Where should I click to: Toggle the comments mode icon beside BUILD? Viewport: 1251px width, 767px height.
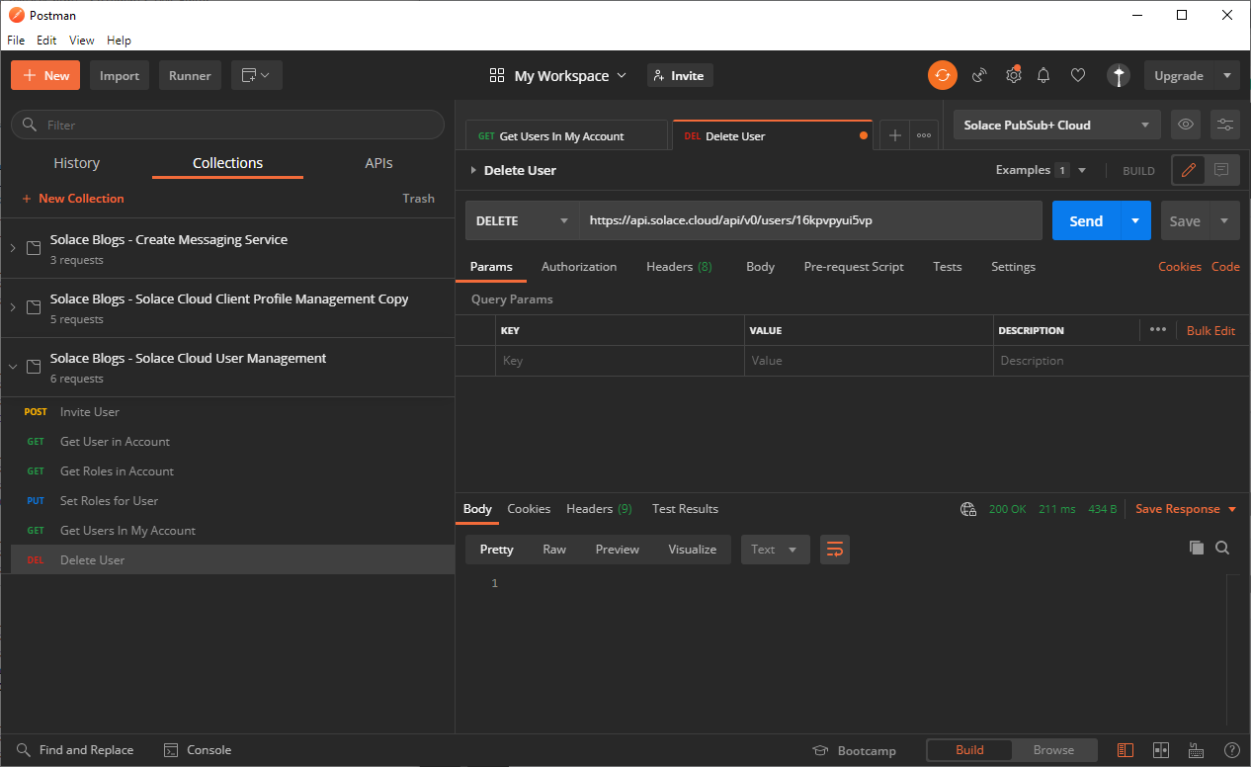click(x=1221, y=170)
